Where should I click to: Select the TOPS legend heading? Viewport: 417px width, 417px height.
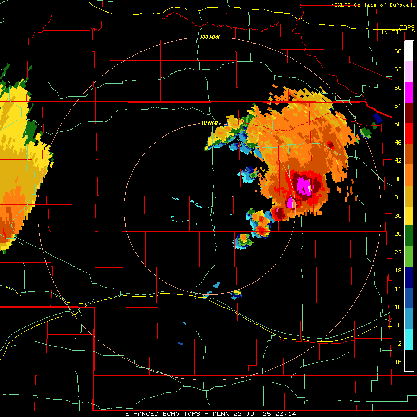point(407,27)
